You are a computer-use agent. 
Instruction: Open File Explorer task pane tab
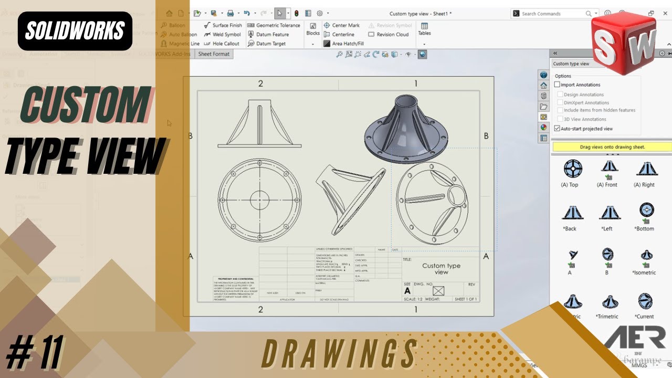point(544,107)
